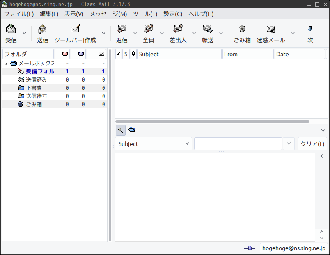Screen dimensions: 330x255
Task: Select the 送信待ち queue folder
Action: 54,96
